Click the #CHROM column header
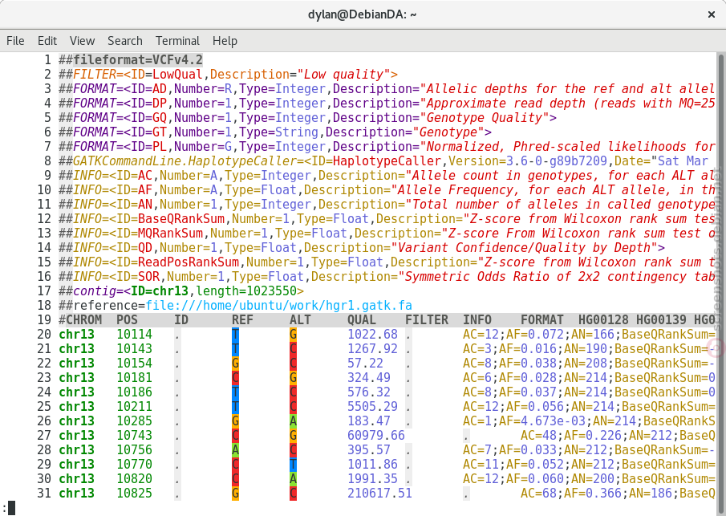The width and height of the screenshot is (726, 516). (x=80, y=319)
